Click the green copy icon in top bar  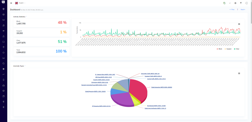pyautogui.click(x=224, y=3)
